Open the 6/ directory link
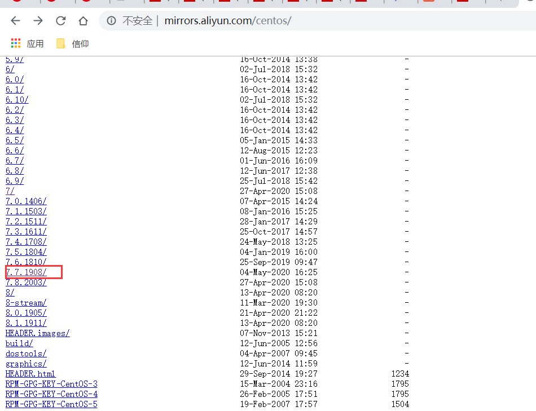 tap(10, 69)
